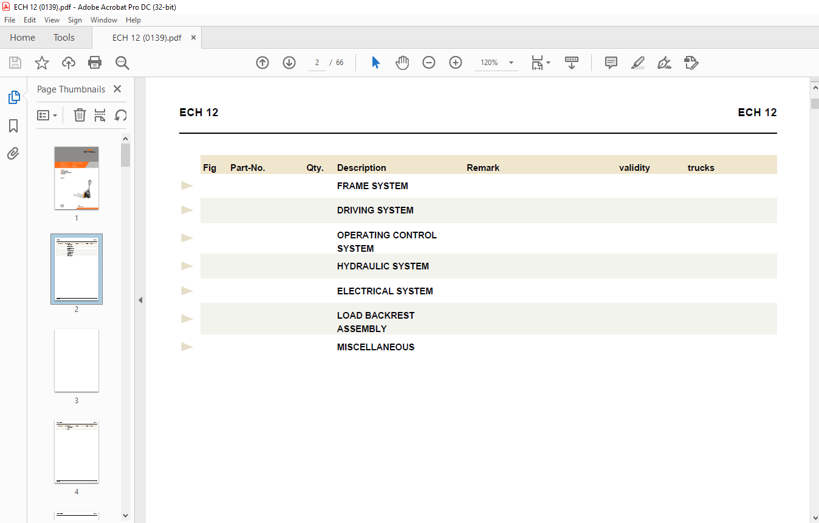The width and height of the screenshot is (819, 523).
Task: Follow the ELECTRICAL SYSTEM arrow marker
Action: point(187,291)
